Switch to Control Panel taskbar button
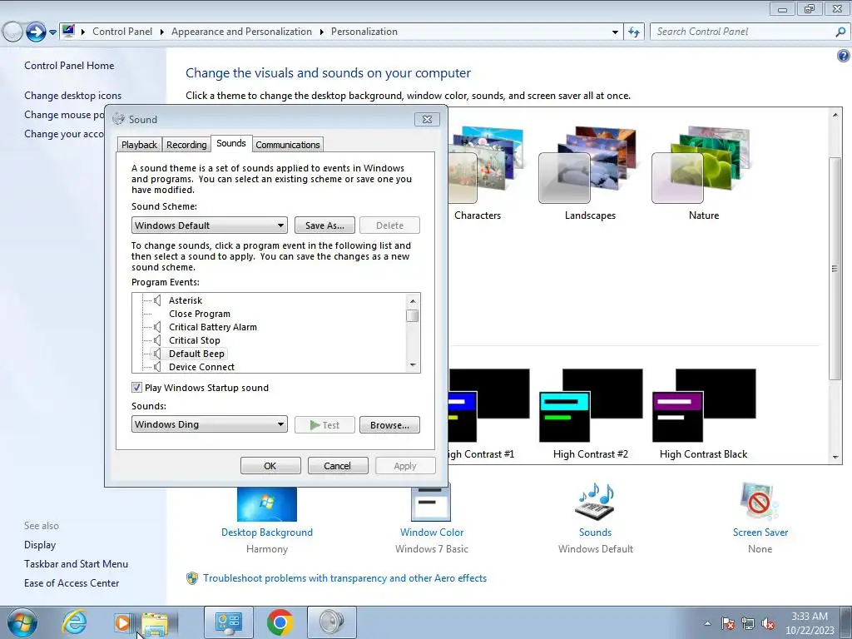 pos(229,622)
